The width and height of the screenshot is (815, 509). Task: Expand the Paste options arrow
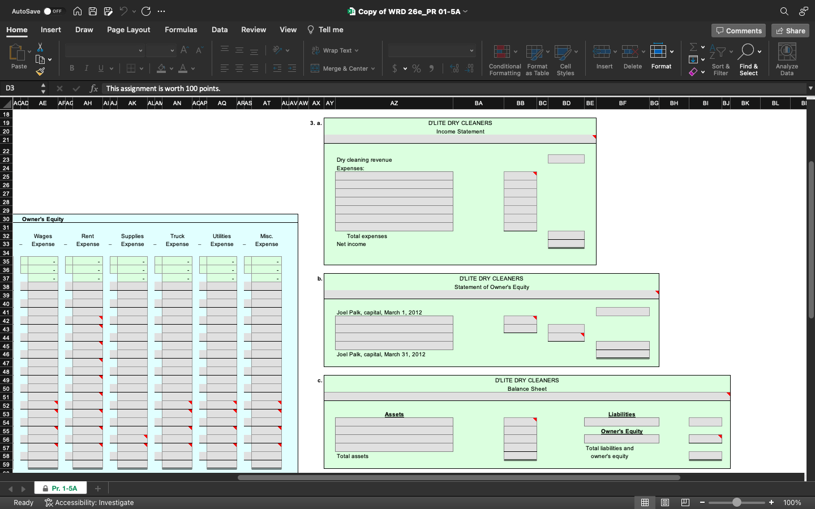tap(29, 51)
